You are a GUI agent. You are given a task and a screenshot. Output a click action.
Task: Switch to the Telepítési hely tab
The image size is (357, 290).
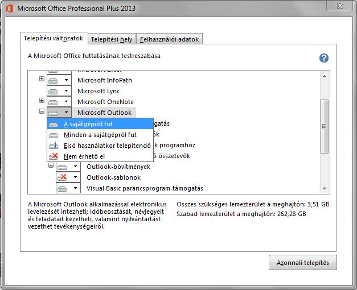point(112,39)
